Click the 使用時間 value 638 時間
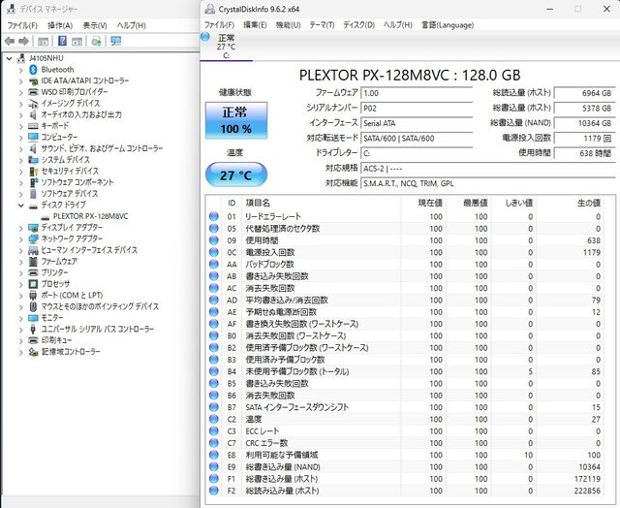This screenshot has width=620, height=508. [x=584, y=153]
